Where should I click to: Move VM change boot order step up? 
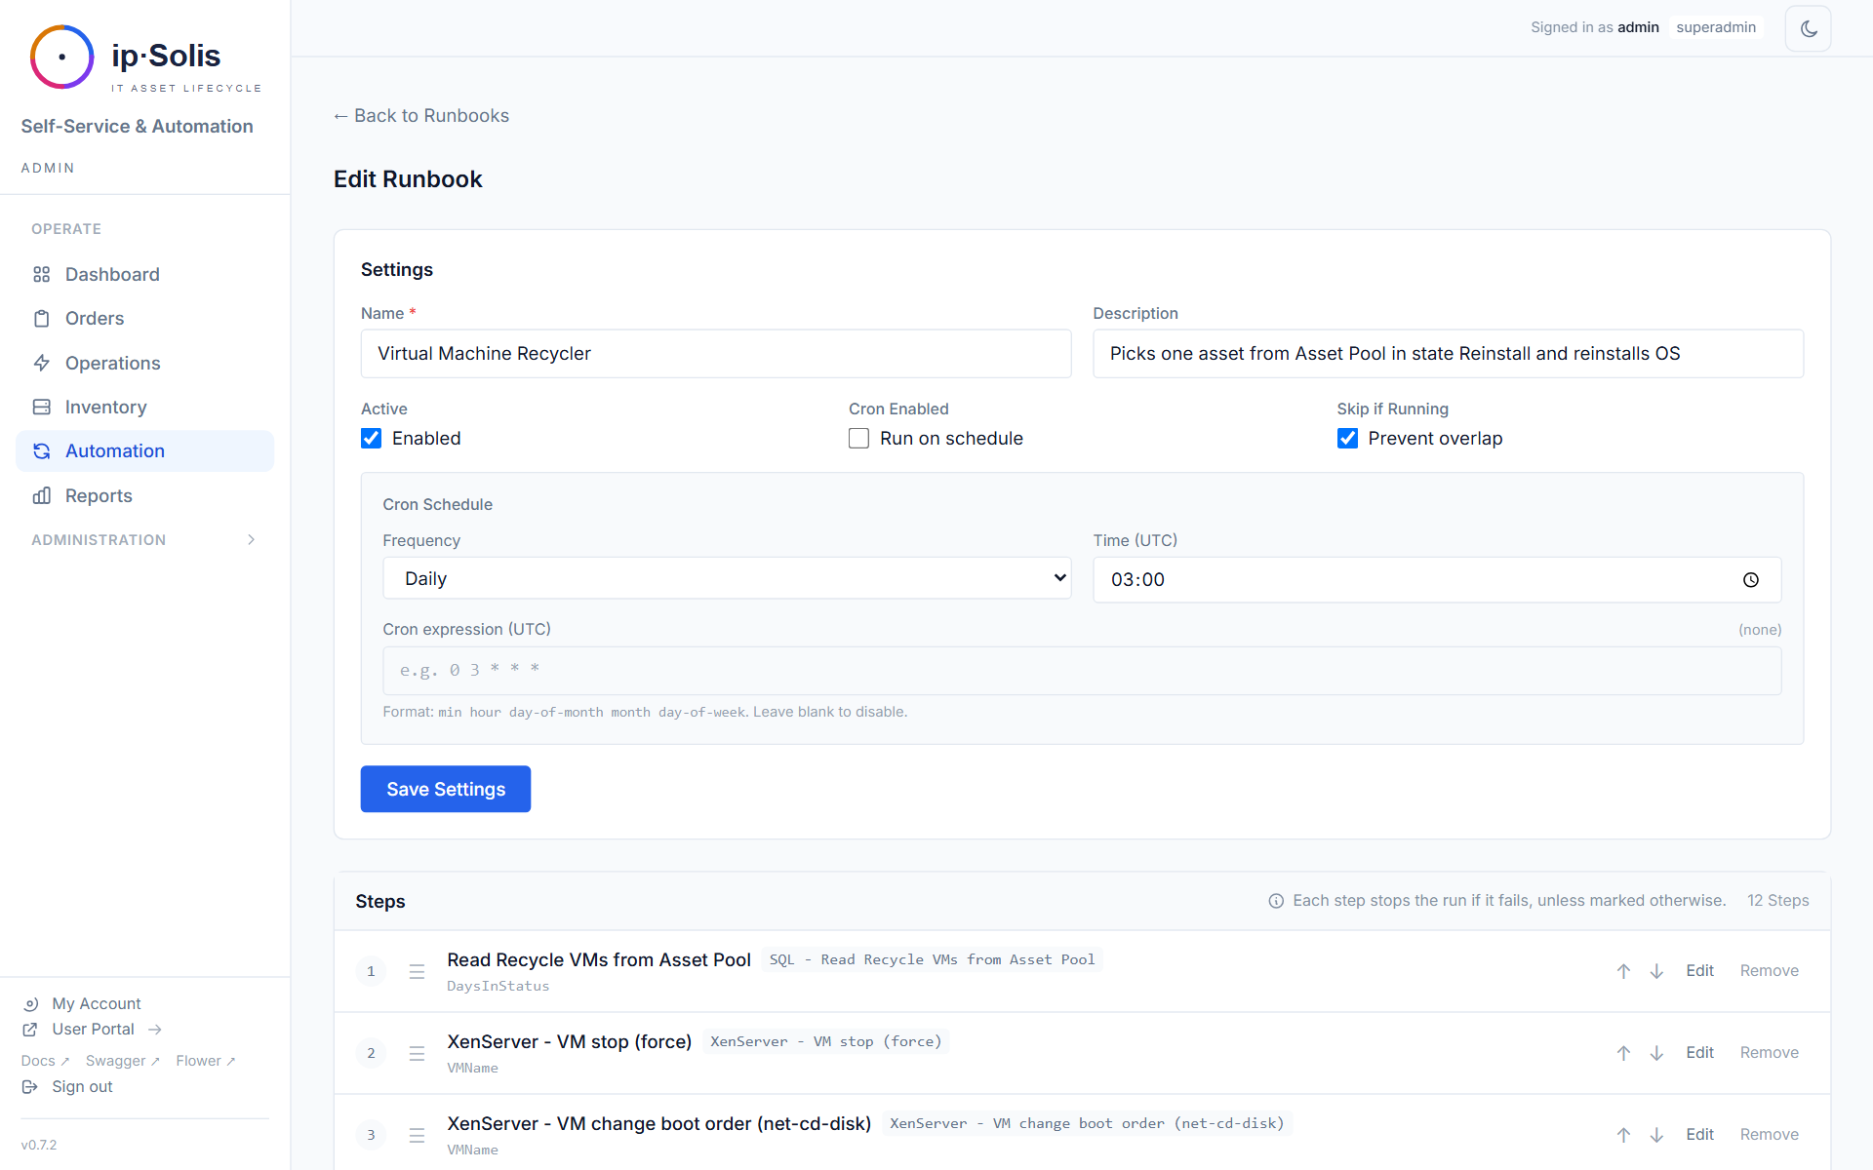click(x=1623, y=1135)
